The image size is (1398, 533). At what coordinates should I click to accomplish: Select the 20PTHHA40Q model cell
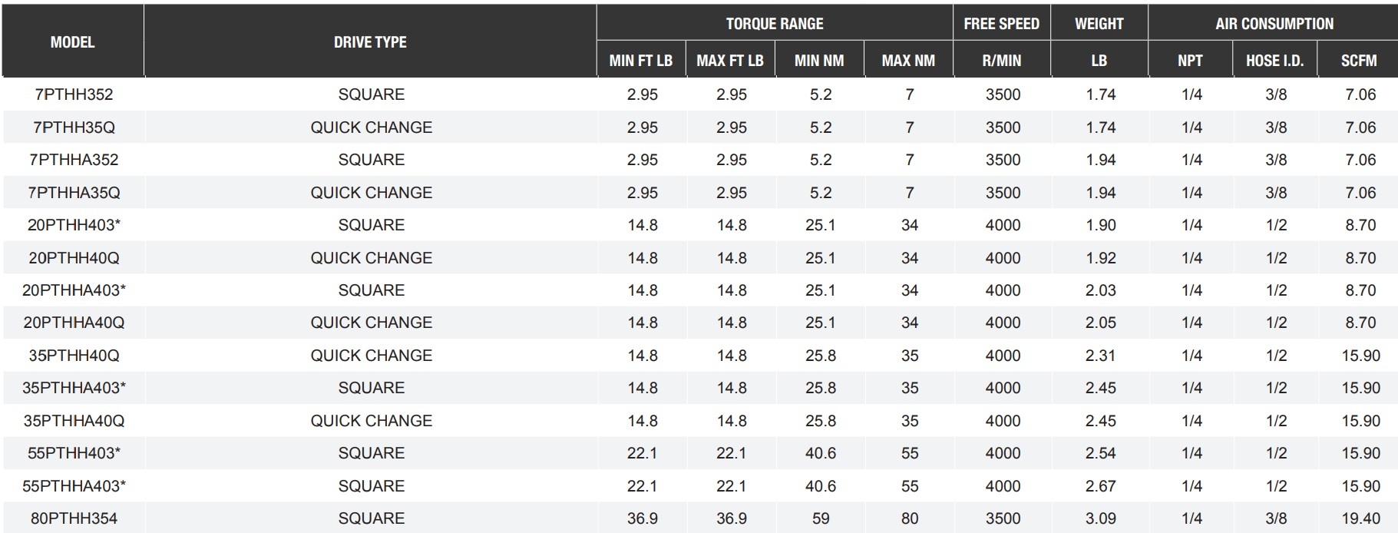(74, 323)
